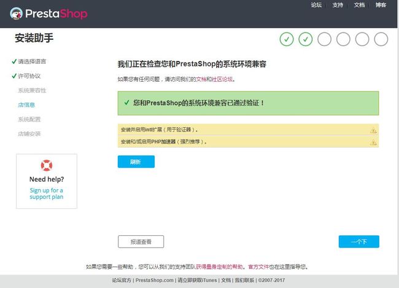
Task: Open the 论坛官方 footer link
Action: [x=122, y=280]
